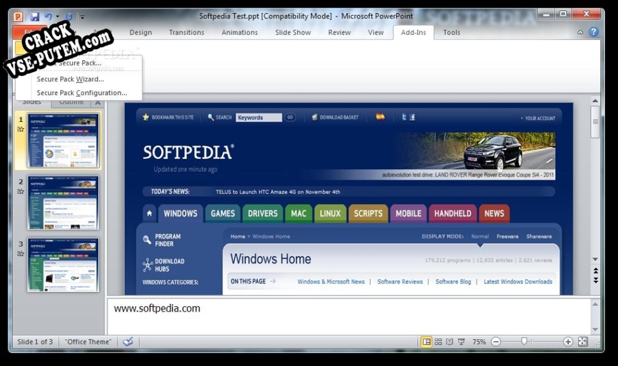Viewport: 618px width, 366px height.
Task: Open the Tools ribbon tab
Action: 451,32
